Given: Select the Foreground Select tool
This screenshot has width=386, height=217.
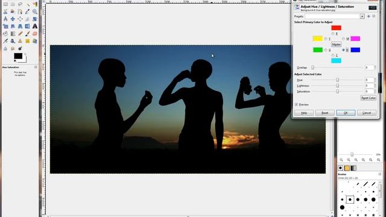Looking at the screenshot, I should pos(13,11).
